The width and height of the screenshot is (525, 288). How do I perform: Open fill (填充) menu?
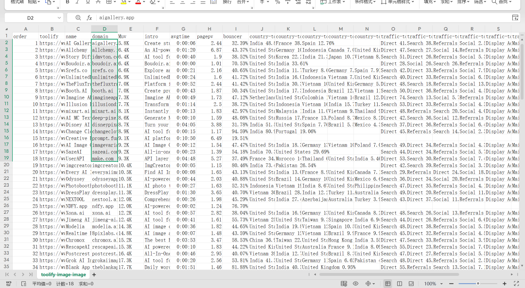tap(430, 2)
